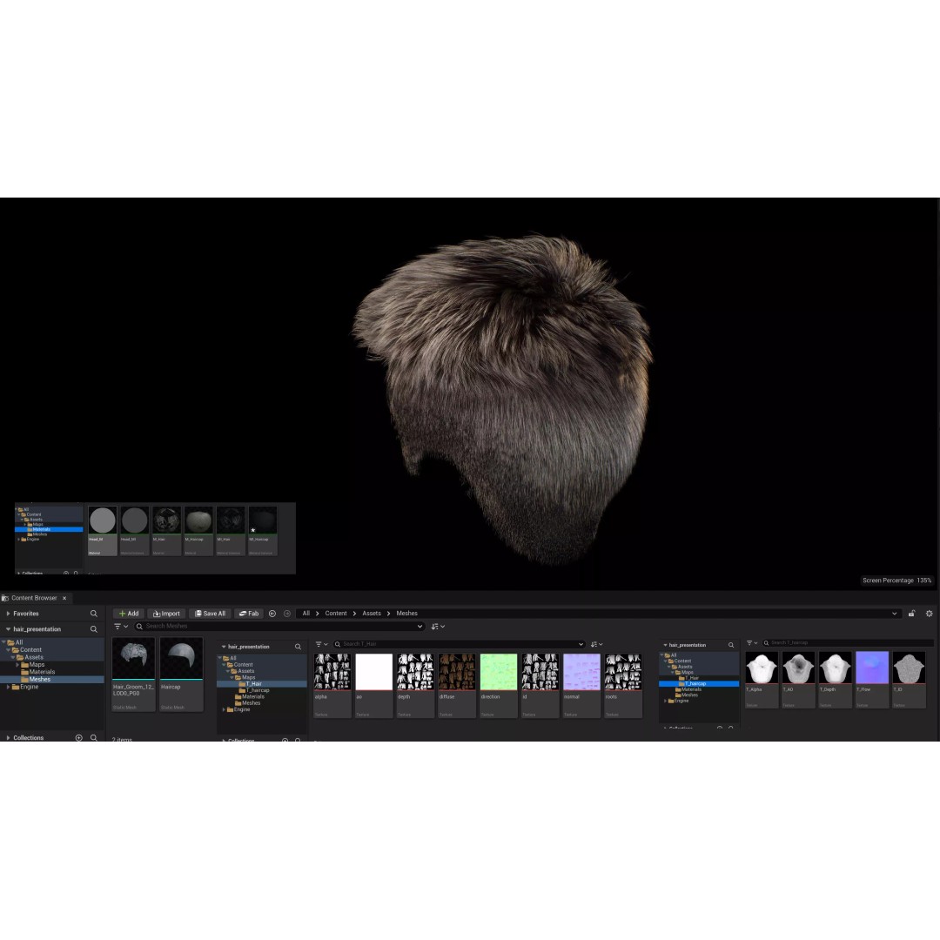The height and width of the screenshot is (940, 940).
Task: Click the Assets breadcrumb in path bar
Action: pos(372,614)
